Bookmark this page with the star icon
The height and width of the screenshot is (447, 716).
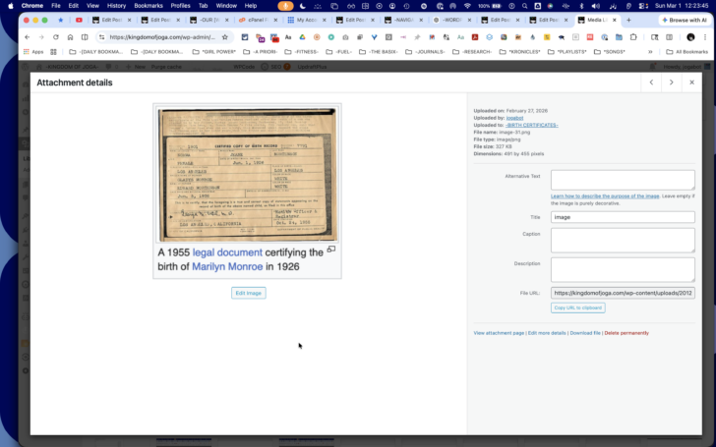click(224, 37)
